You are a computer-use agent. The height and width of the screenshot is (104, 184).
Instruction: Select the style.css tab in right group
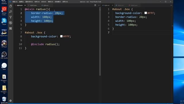(107, 5)
